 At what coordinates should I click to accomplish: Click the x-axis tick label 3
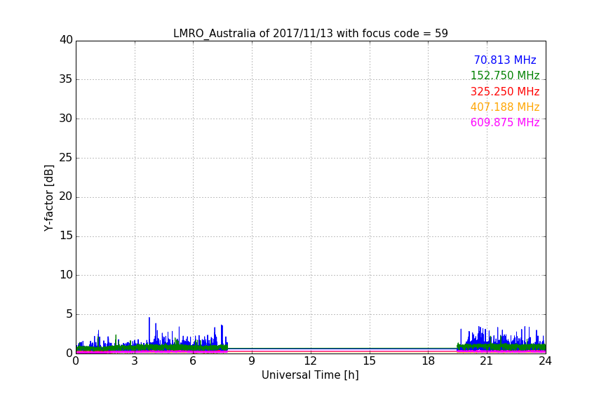coord(135,361)
